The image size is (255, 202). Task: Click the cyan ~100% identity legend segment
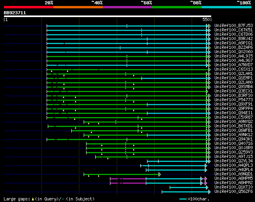click(x=226, y=7)
